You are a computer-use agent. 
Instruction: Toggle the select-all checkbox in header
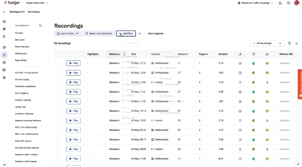(58, 54)
